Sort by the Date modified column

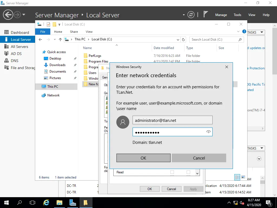(x=164, y=48)
